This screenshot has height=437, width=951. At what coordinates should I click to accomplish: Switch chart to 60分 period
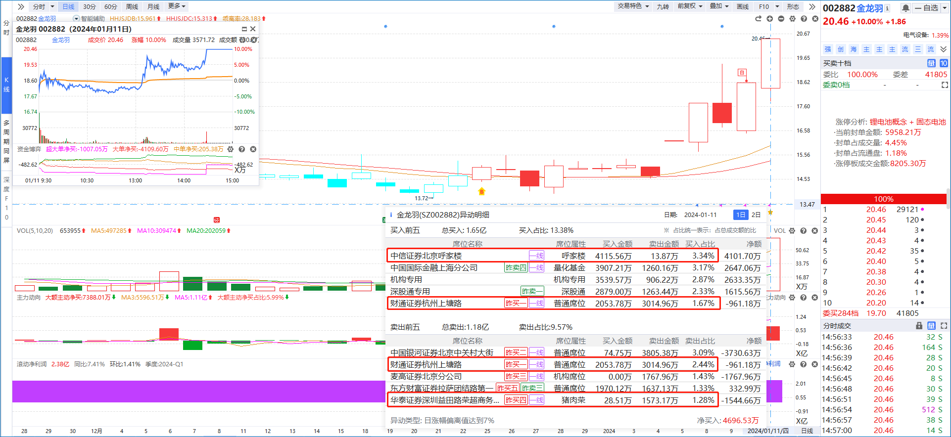pos(111,6)
